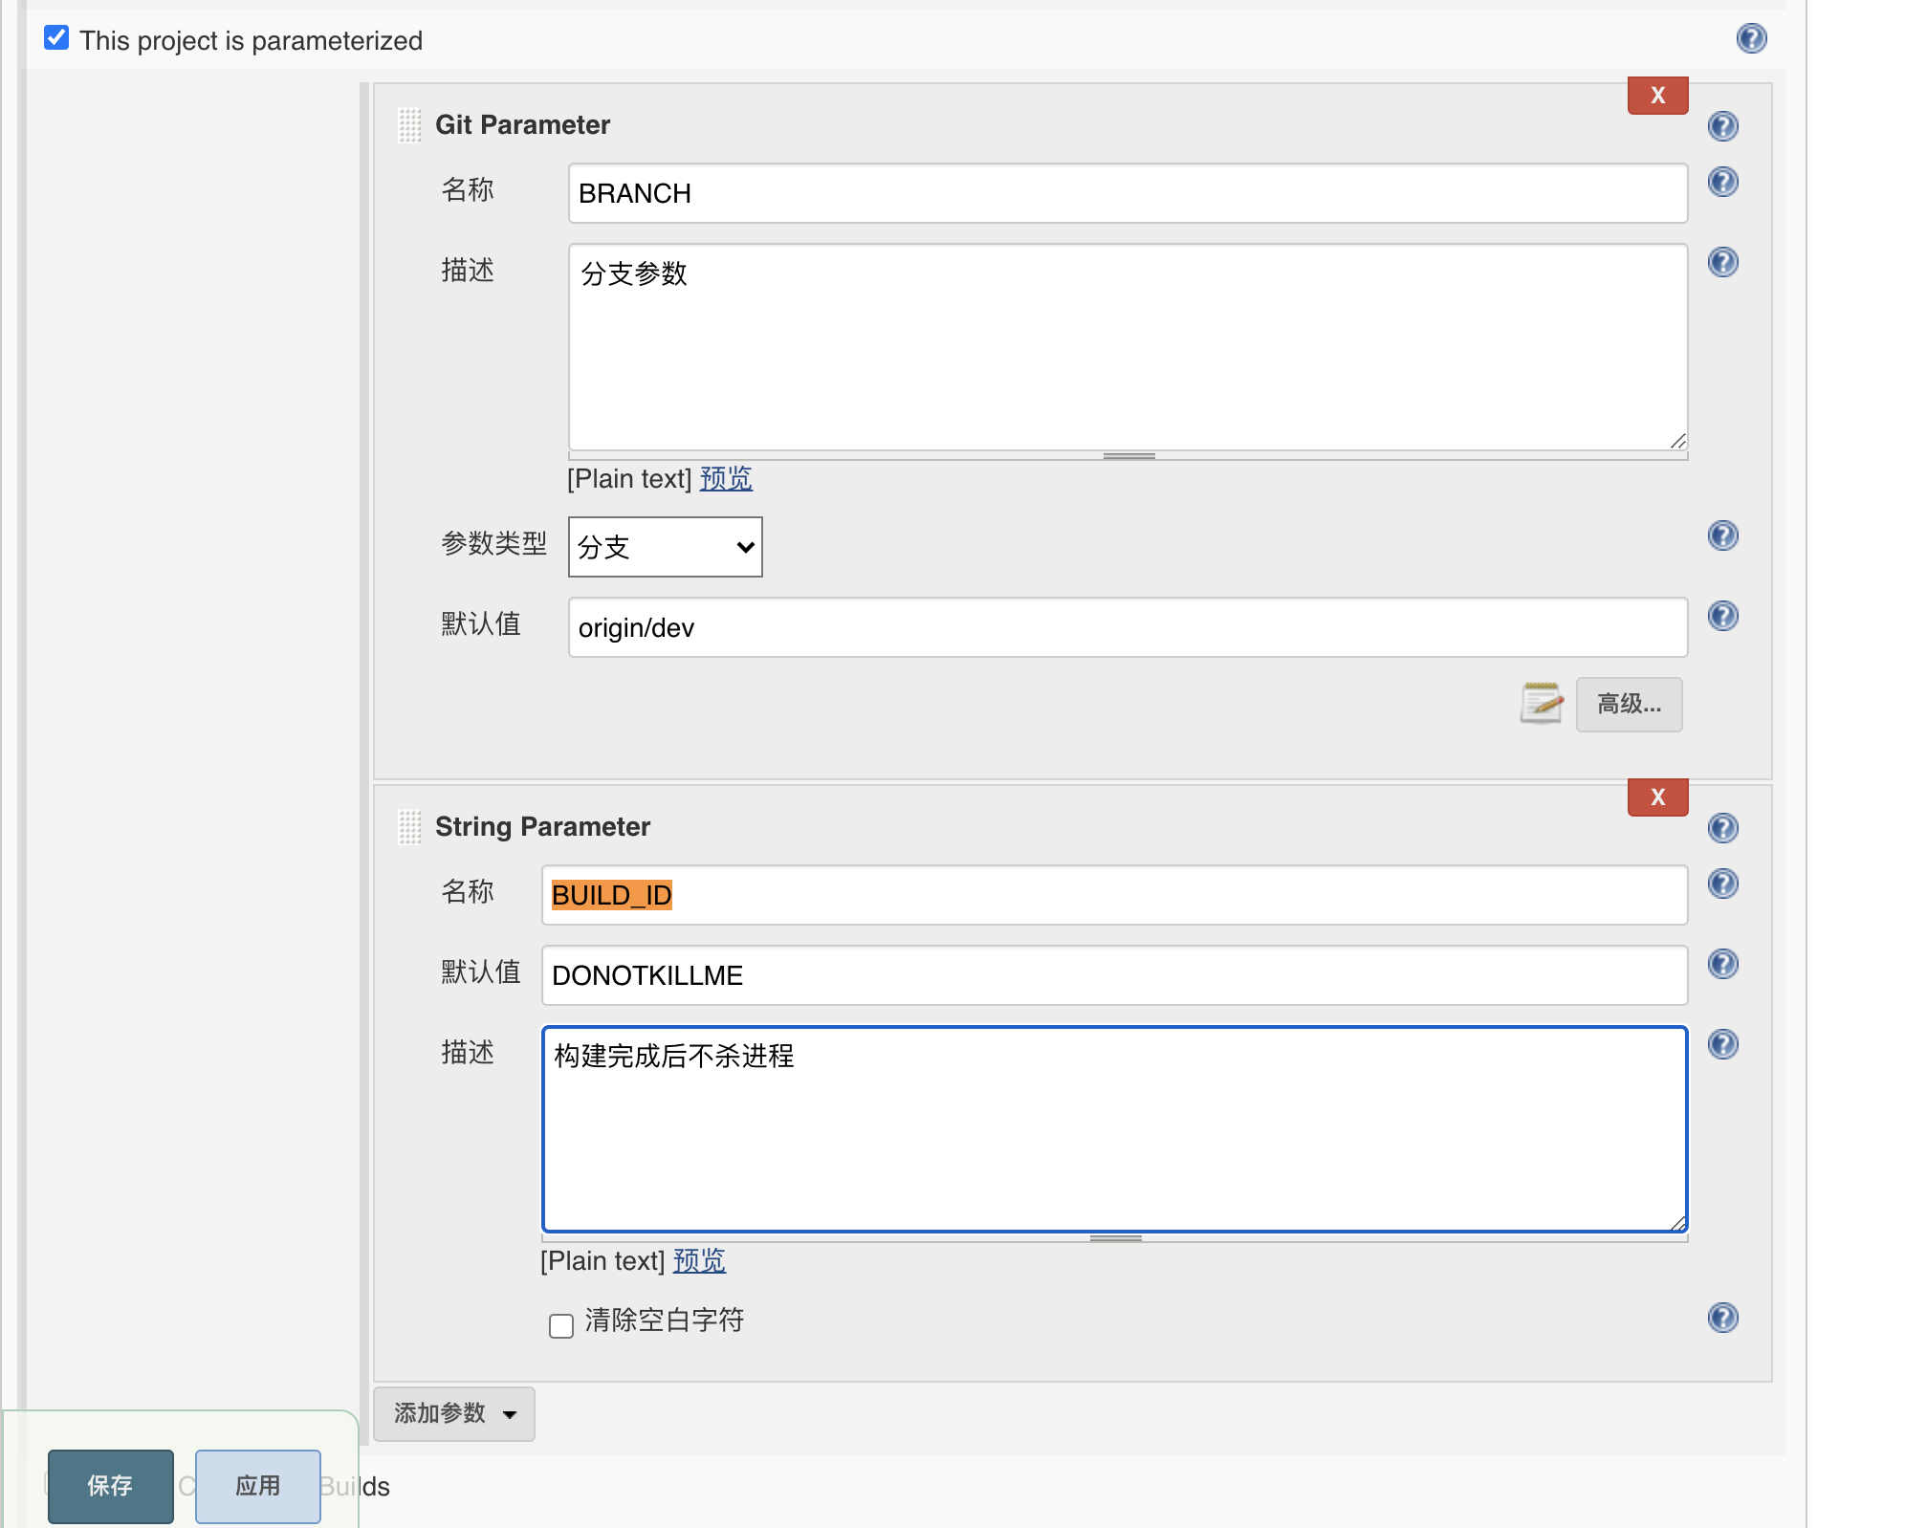Click help icon for This project is parameterized
Image resolution: width=1905 pixels, height=1528 pixels.
coord(1750,39)
